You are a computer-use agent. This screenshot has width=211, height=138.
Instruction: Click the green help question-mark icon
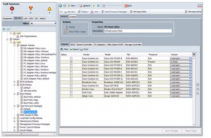tap(94, 5)
